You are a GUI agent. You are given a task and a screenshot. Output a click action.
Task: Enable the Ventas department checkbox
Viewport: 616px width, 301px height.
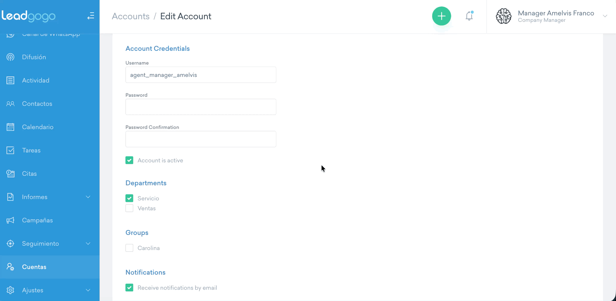(129, 208)
